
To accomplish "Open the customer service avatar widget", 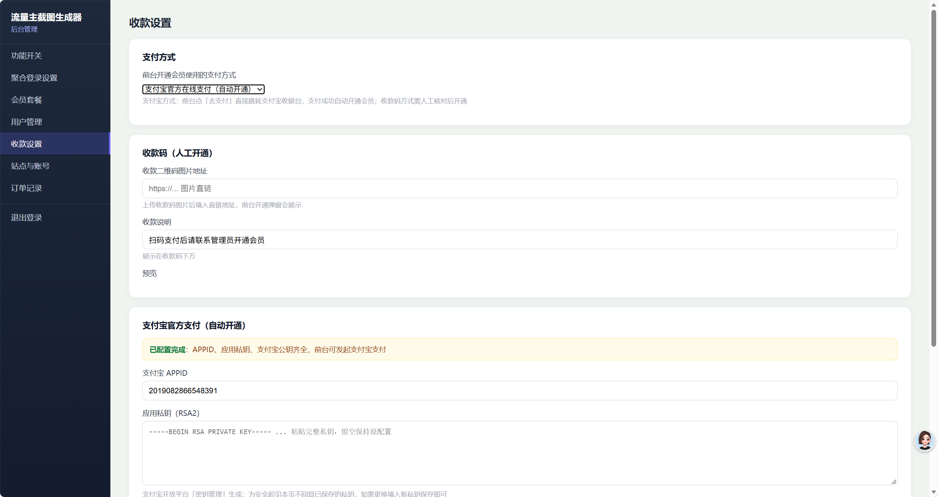I will 924,440.
